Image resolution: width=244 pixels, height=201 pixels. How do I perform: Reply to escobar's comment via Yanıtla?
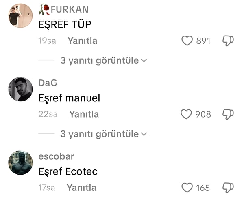coord(82,188)
